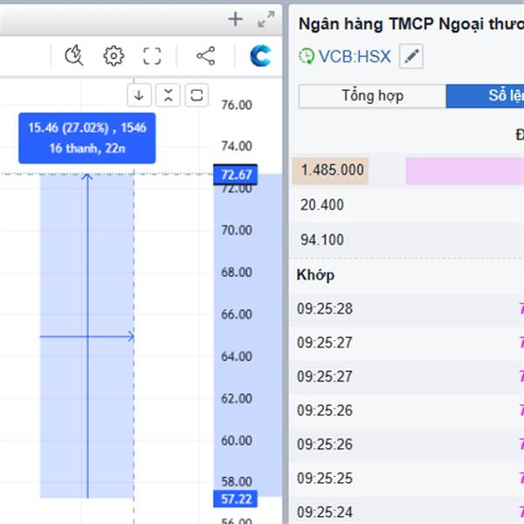524x524 pixels.
Task: Click the blue measurement tooltip 15.46 (27.02%)
Action: click(x=86, y=138)
